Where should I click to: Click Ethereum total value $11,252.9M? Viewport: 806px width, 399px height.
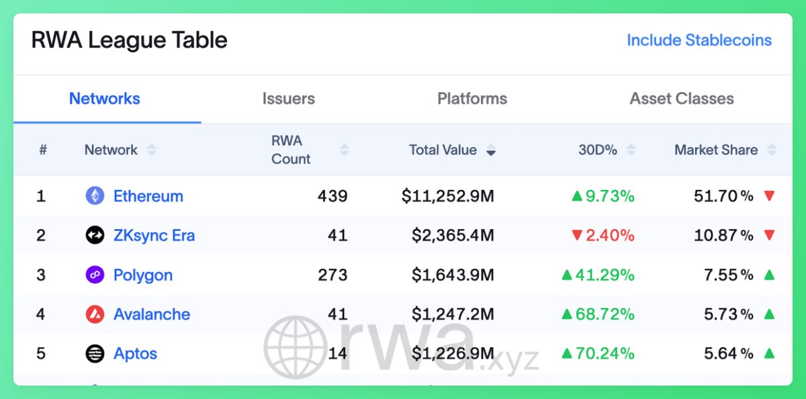(448, 196)
